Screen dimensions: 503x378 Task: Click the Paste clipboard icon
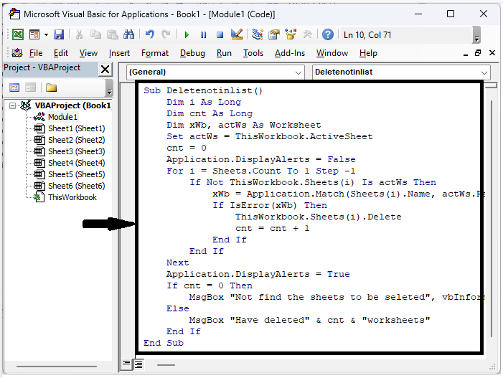(112, 34)
